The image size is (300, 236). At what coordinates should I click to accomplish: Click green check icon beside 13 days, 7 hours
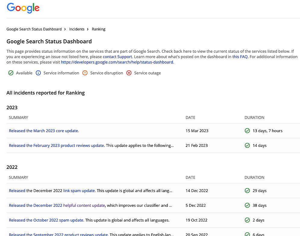click(x=247, y=131)
